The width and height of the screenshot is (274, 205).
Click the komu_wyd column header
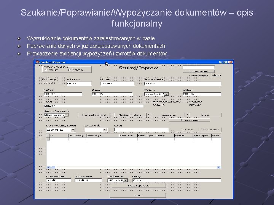click(x=147, y=136)
